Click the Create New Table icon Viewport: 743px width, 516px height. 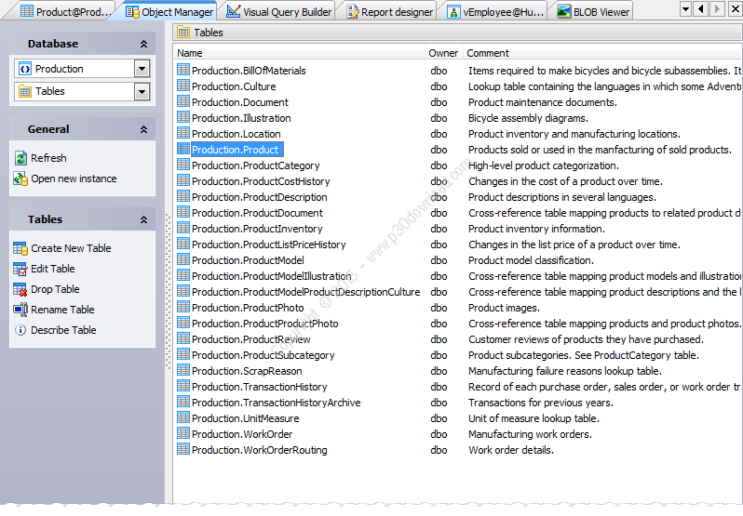(x=20, y=248)
